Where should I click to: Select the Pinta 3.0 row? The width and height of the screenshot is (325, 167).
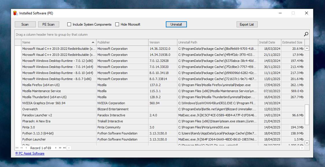(163, 127)
